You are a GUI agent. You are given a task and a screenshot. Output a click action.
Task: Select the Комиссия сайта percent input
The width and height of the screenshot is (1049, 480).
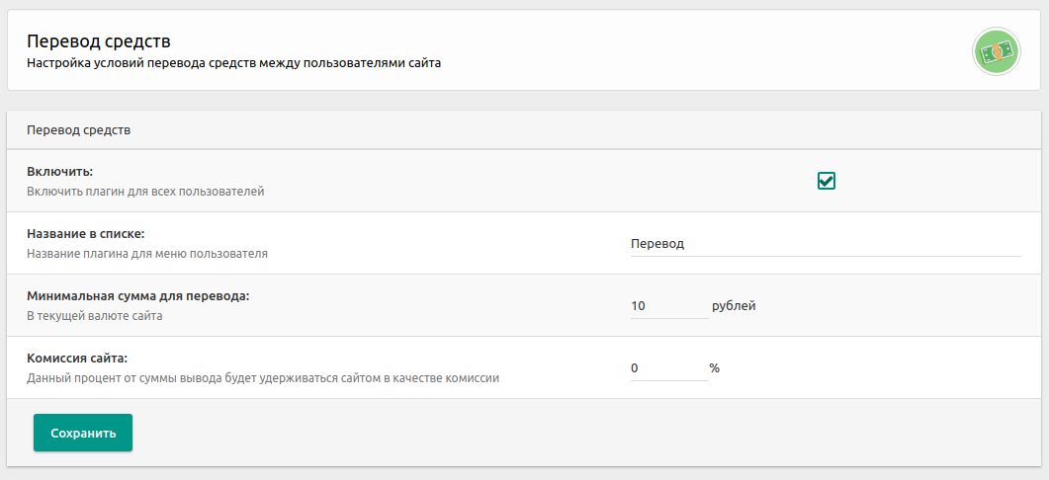(667, 368)
